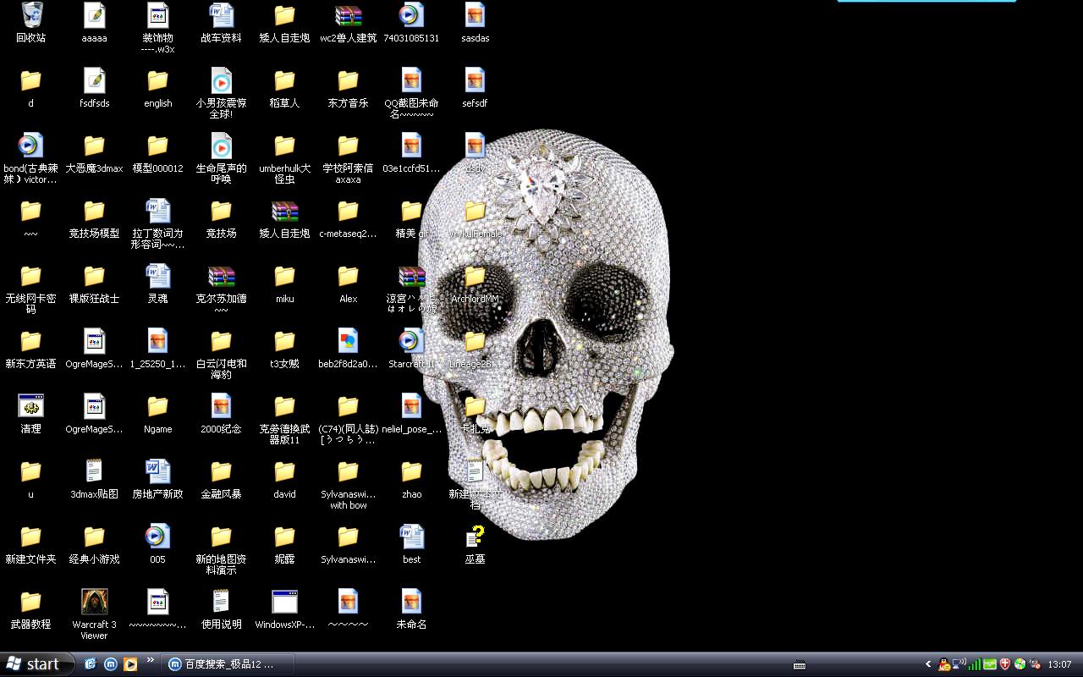Select the 新东方英语 folder
The height and width of the screenshot is (677, 1083).
(31, 341)
